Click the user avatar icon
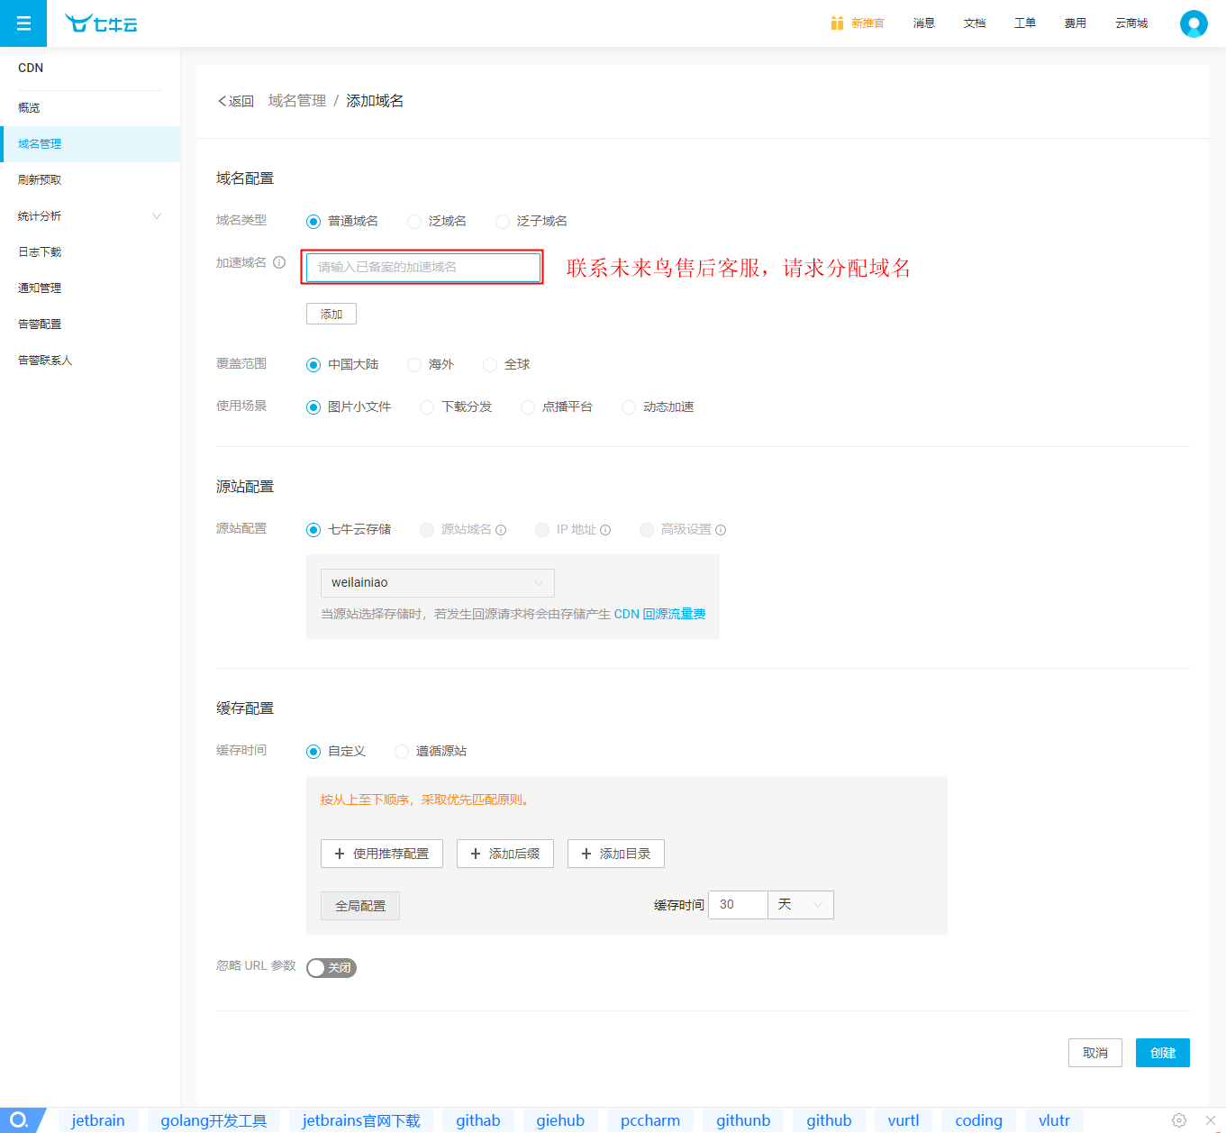The height and width of the screenshot is (1133, 1226). [x=1194, y=23]
